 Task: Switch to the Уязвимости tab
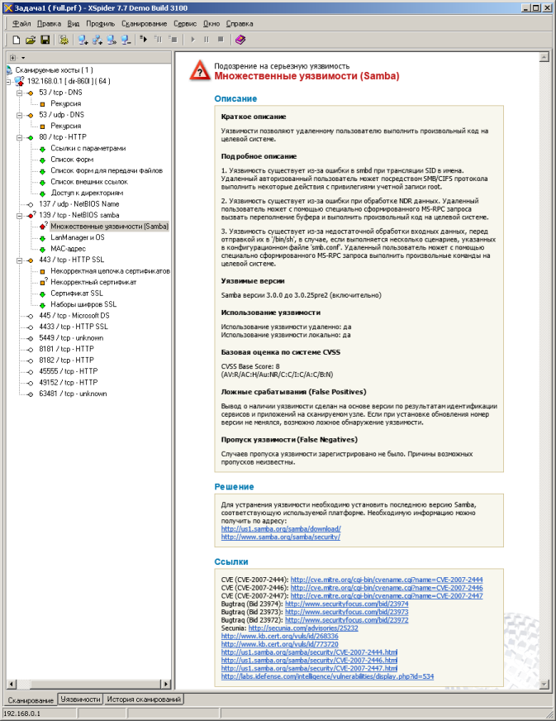[x=80, y=699]
